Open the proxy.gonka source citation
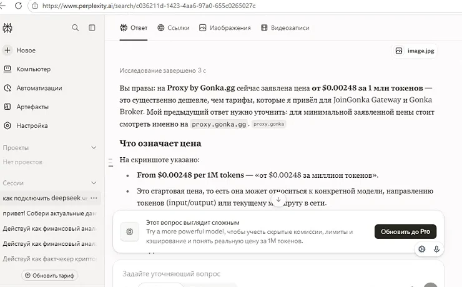The width and height of the screenshot is (462, 287). pyautogui.click(x=268, y=124)
